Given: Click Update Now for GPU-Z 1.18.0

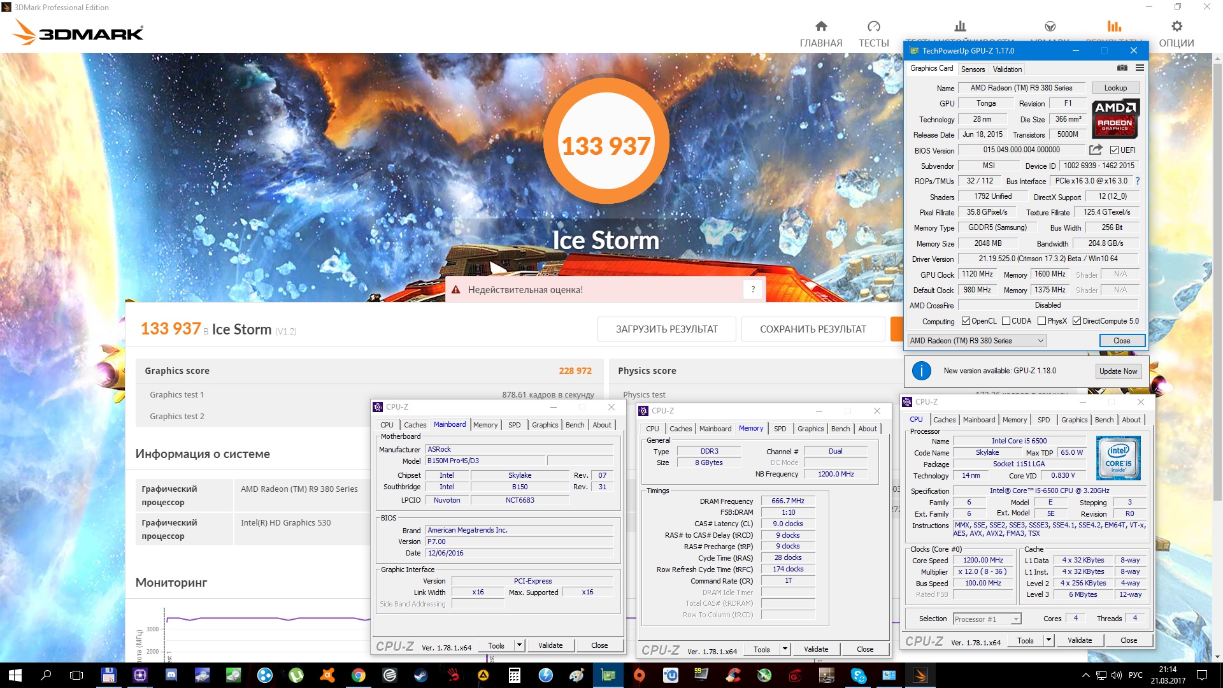Looking at the screenshot, I should (x=1118, y=371).
